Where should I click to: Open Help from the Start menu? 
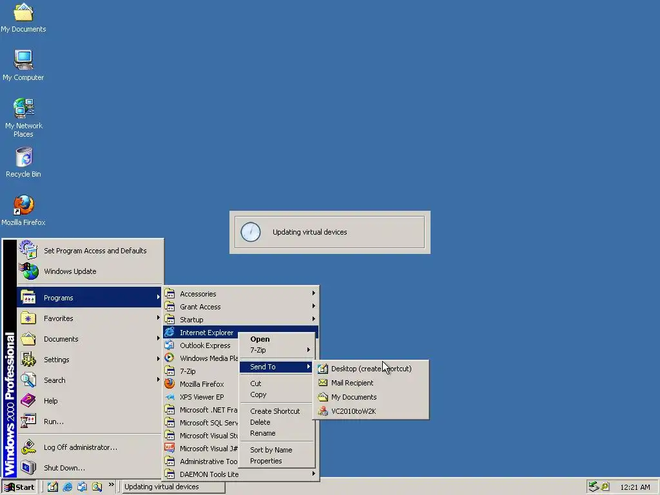pos(90,401)
